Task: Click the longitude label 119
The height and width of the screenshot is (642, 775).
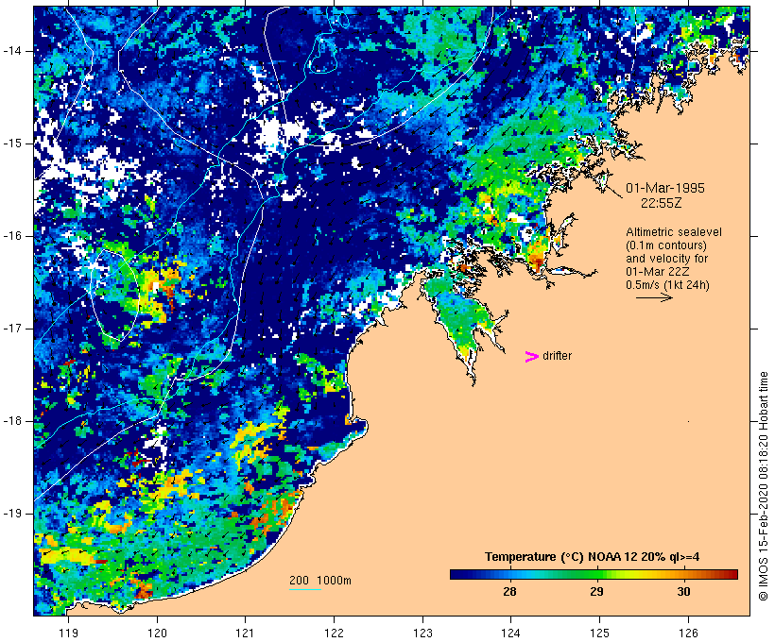Action: [x=68, y=633]
